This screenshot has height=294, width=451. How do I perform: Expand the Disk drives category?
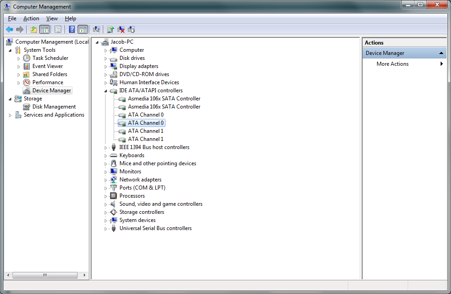(x=106, y=59)
